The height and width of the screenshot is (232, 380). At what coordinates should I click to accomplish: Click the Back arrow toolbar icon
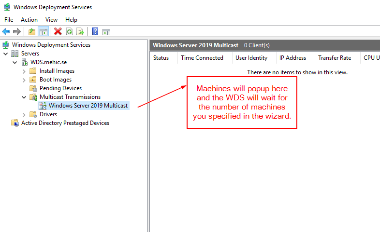6,32
